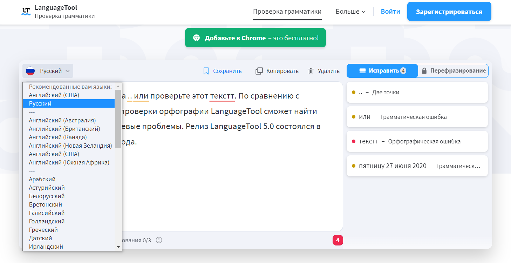
Task: Click the language list scrollbar down arrow
Action: click(118, 247)
